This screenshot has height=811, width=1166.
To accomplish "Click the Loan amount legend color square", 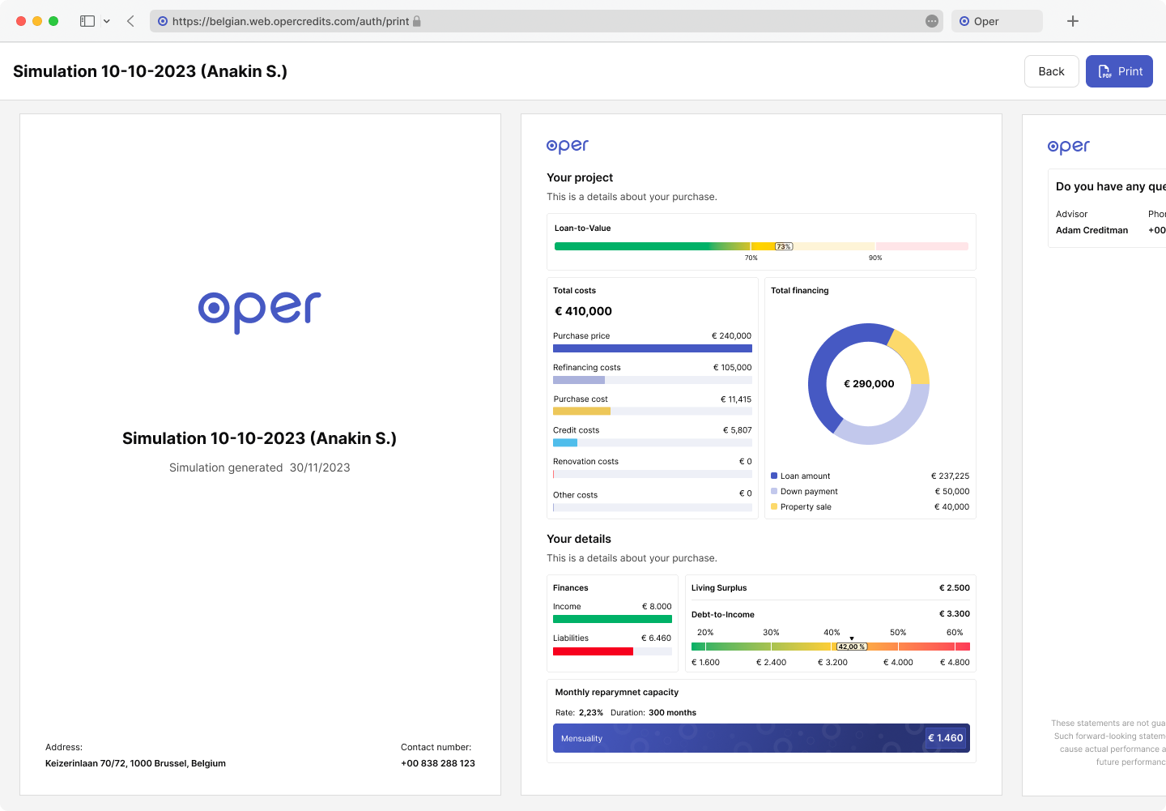I will (x=774, y=476).
